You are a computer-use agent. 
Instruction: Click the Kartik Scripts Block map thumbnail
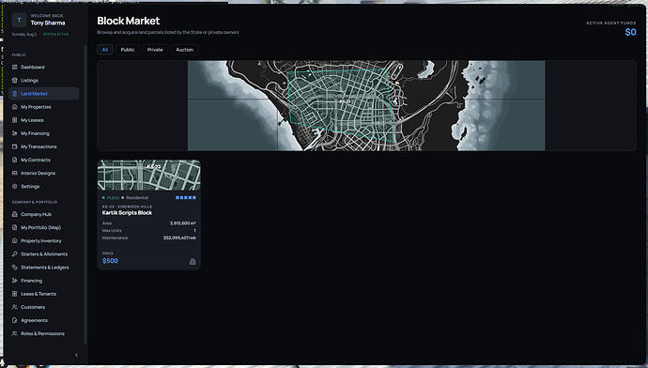pyautogui.click(x=148, y=176)
